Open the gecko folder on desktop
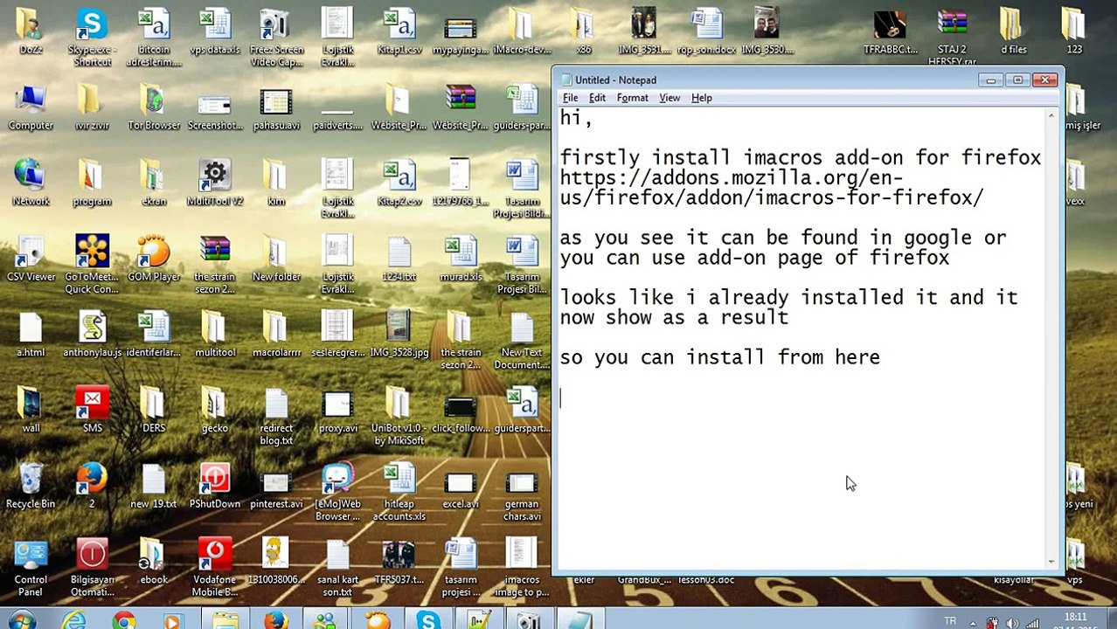This screenshot has width=1117, height=629. point(215,411)
